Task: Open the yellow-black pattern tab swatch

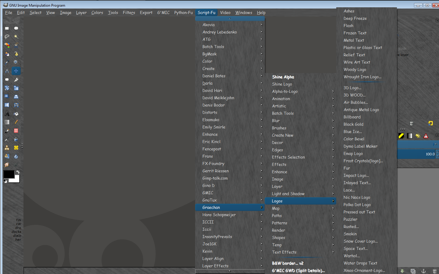Action: (401, 136)
